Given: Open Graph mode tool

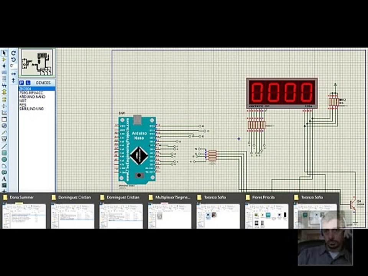Looking at the screenshot, I should [x=4, y=113].
